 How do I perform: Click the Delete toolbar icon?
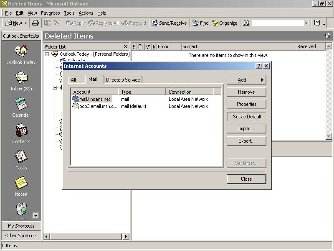click(57, 23)
